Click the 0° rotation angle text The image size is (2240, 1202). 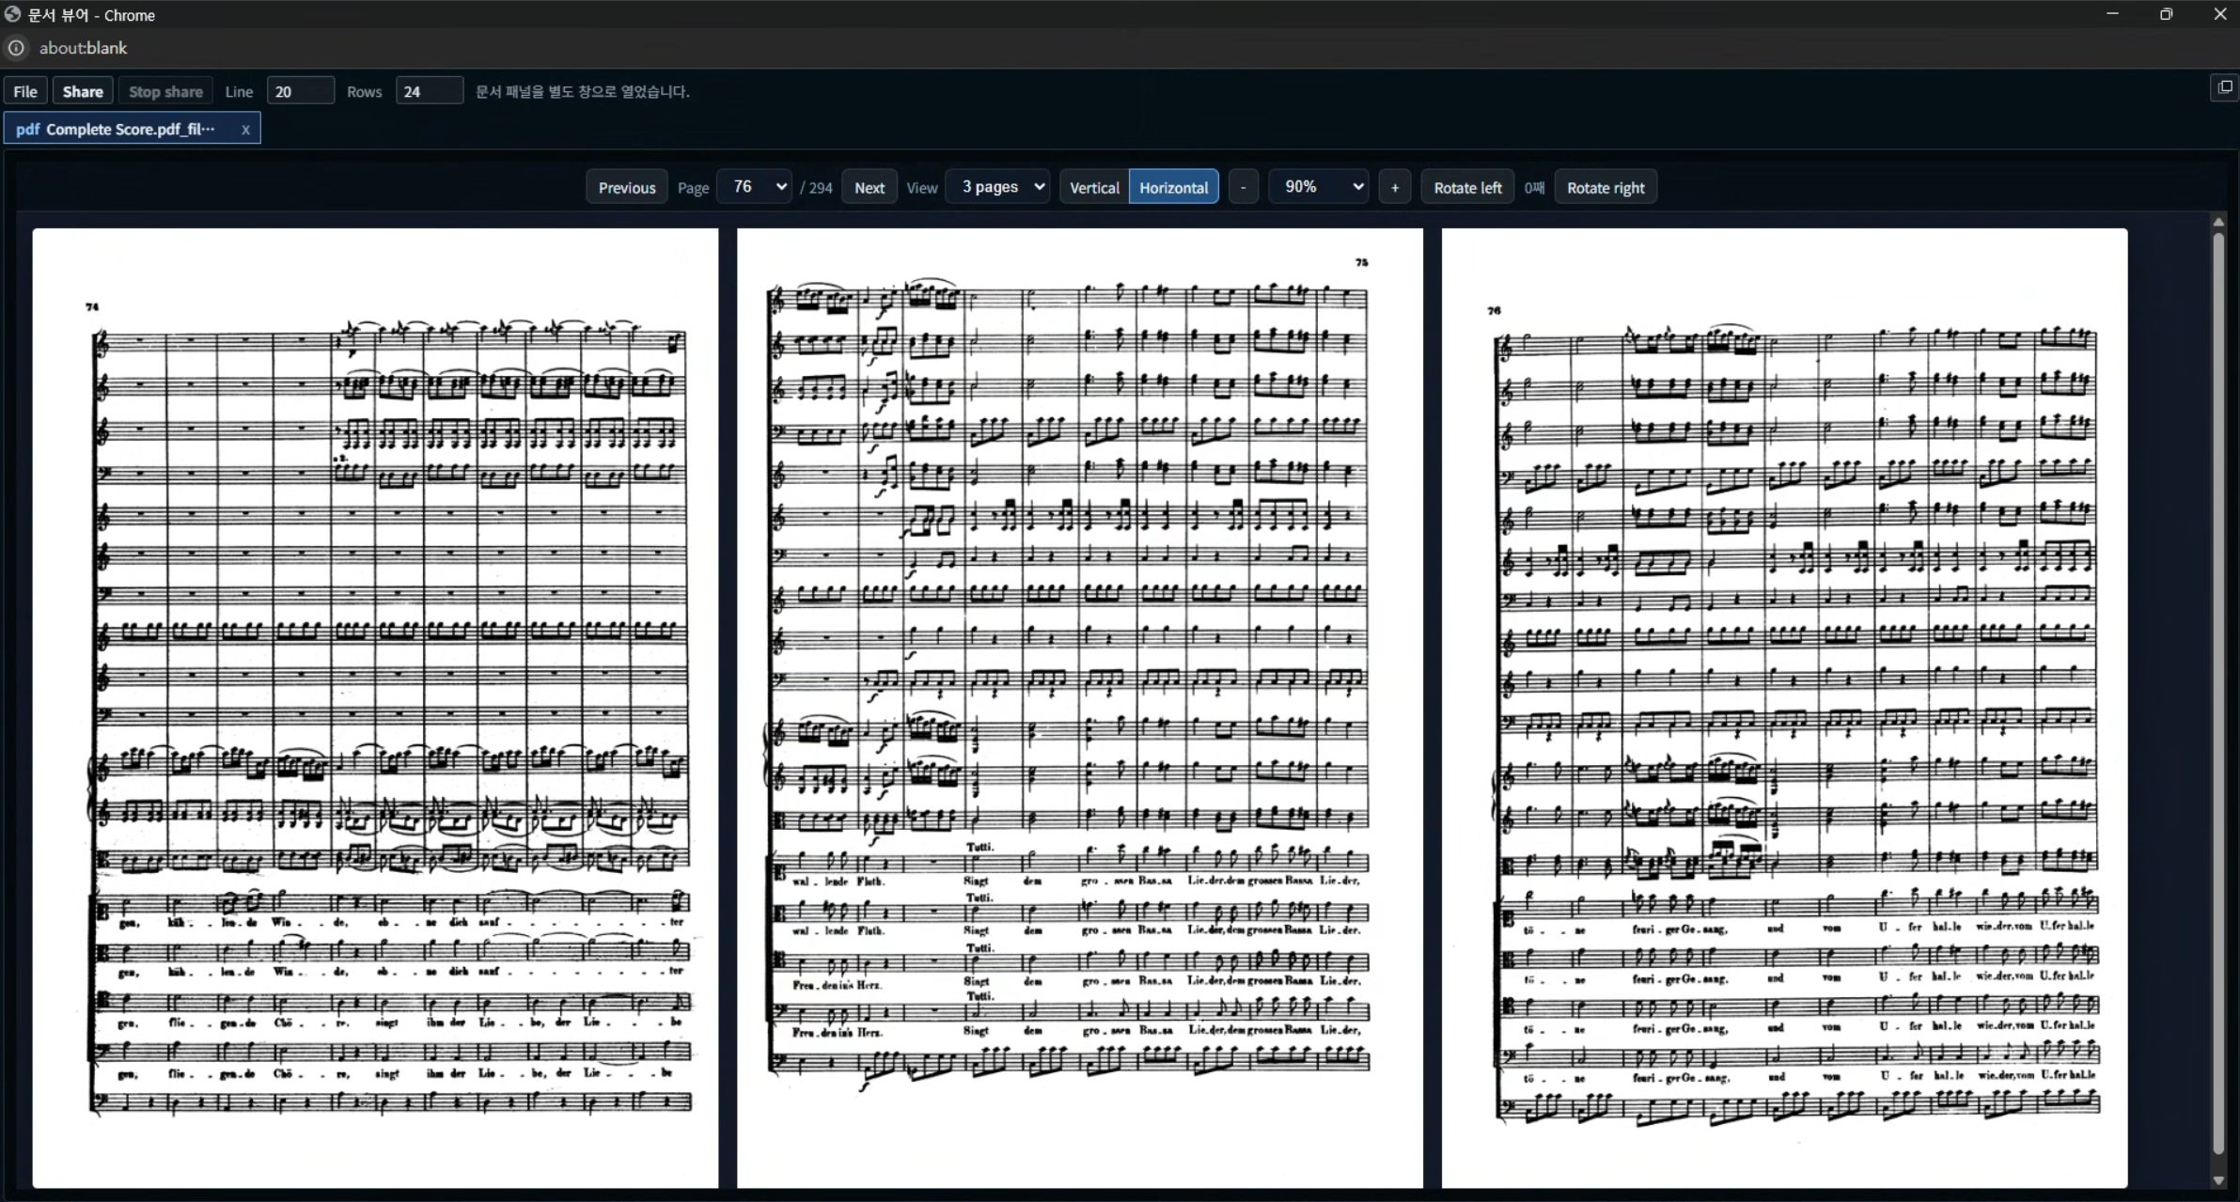[x=1534, y=188]
